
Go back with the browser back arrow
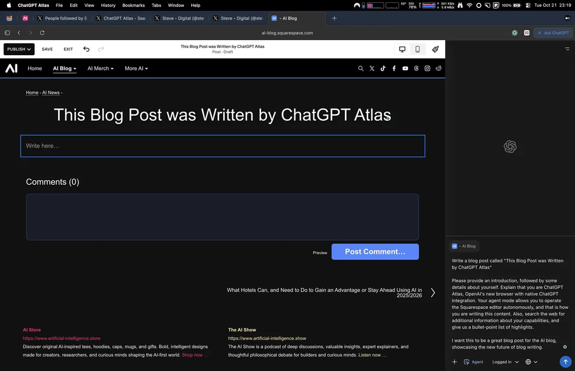[x=19, y=33]
